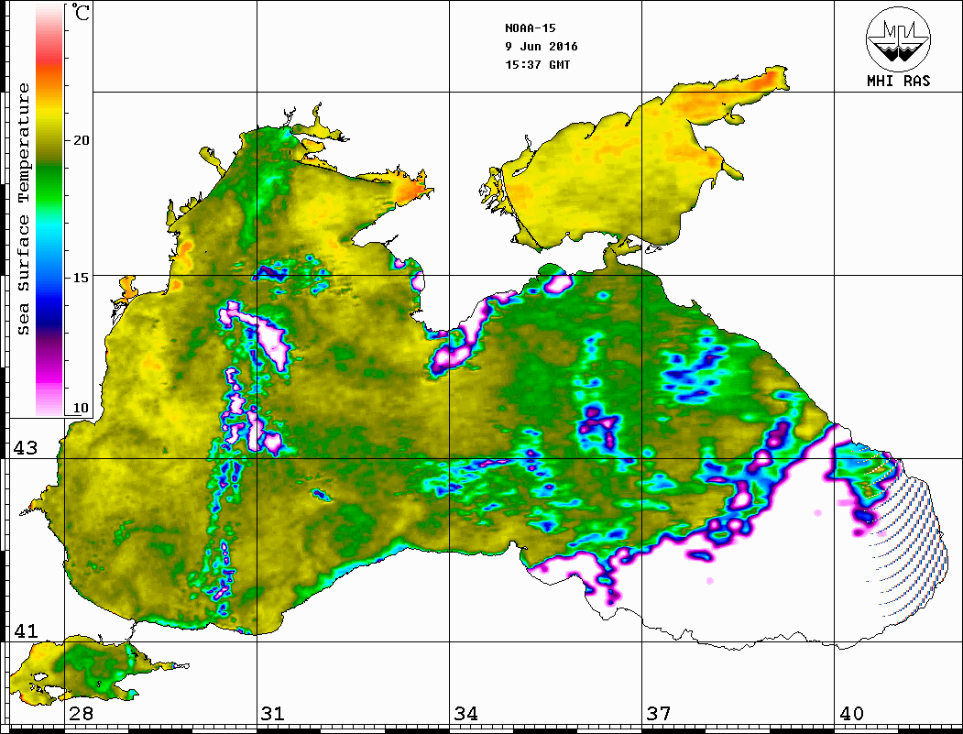Click the temperature color scale bar
This screenshot has width=963, height=734.
49,210
